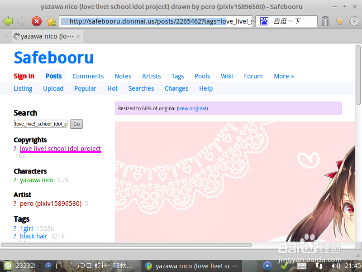Open the keyboard tray icon
362x272 pixels.
tap(301, 266)
